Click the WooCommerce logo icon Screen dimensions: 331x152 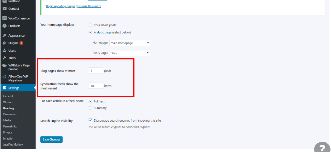coord(4,18)
